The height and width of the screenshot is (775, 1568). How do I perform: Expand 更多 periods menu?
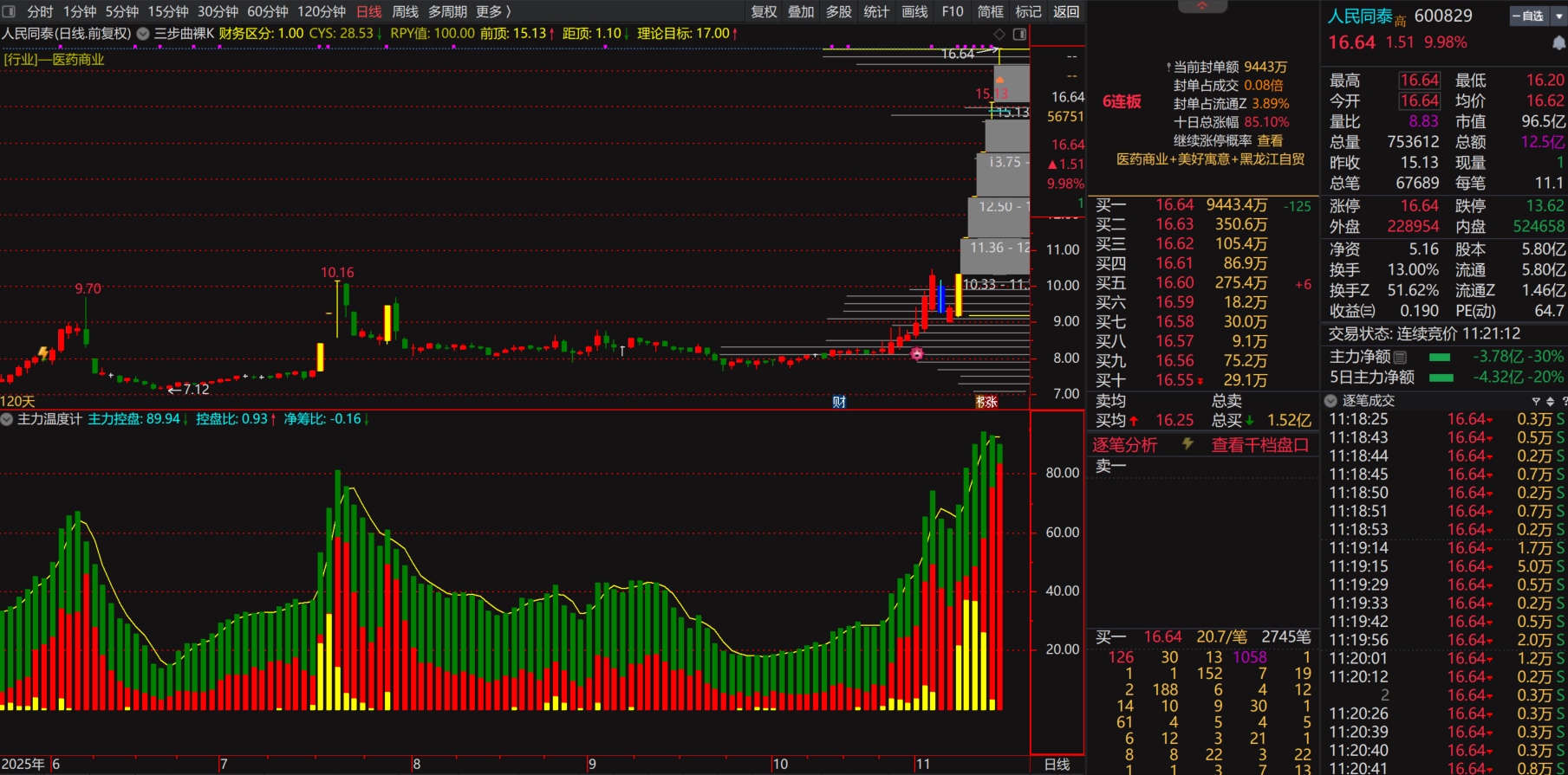pyautogui.click(x=493, y=11)
